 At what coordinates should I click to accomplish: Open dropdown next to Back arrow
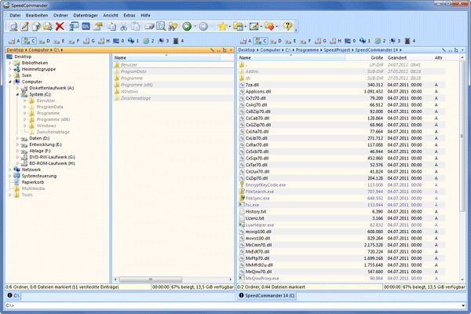point(195,27)
